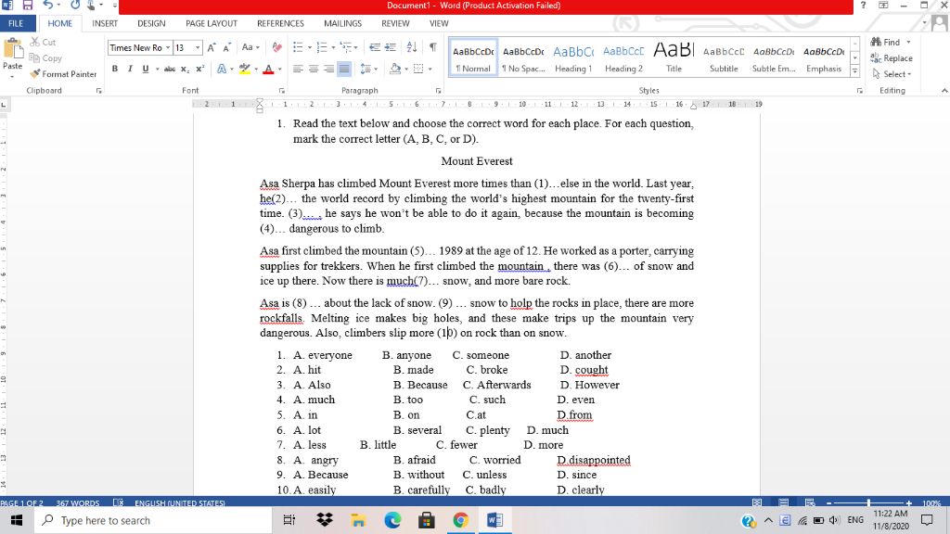Center the paragraph text
Screen dimensions: 950x534
pyautogui.click(x=314, y=69)
